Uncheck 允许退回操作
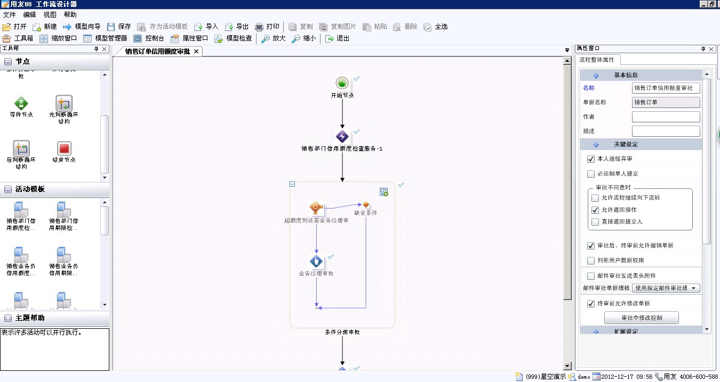This screenshot has height=382, width=720. tap(595, 210)
